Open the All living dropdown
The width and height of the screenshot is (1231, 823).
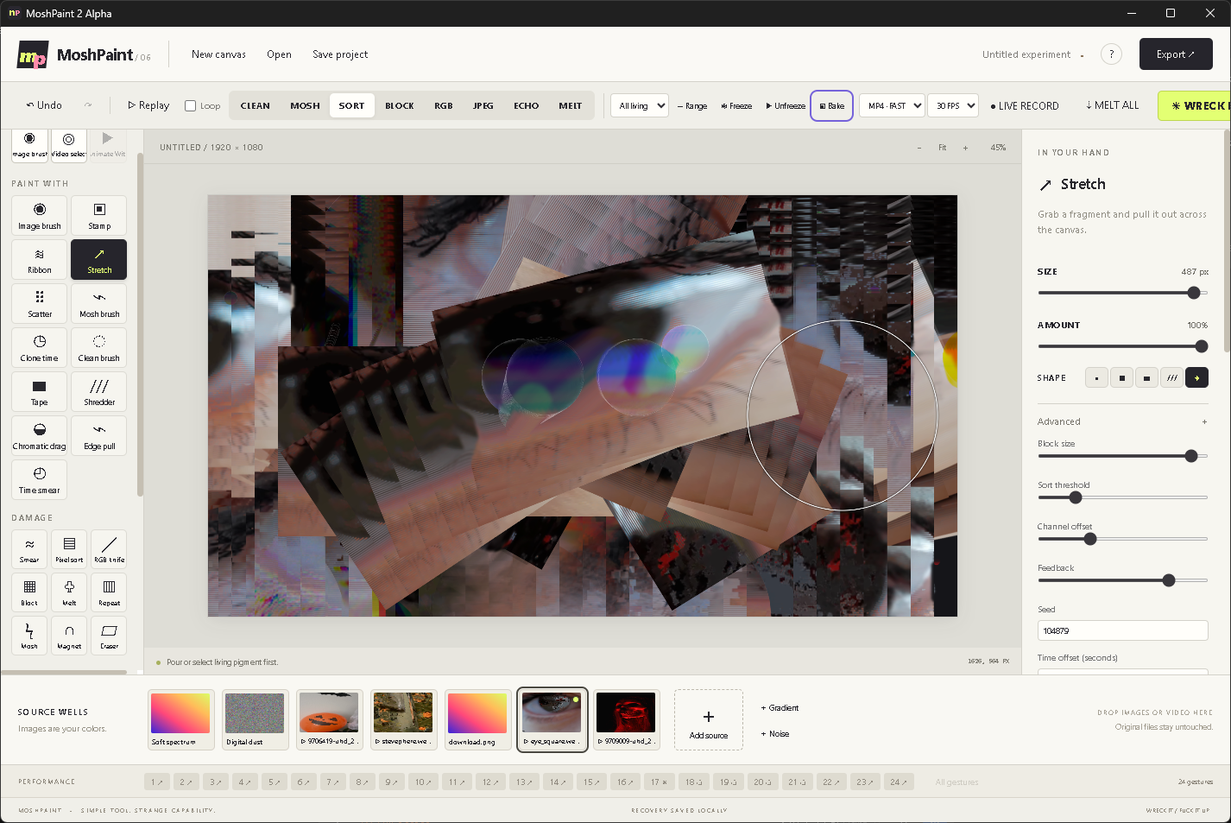click(x=639, y=106)
